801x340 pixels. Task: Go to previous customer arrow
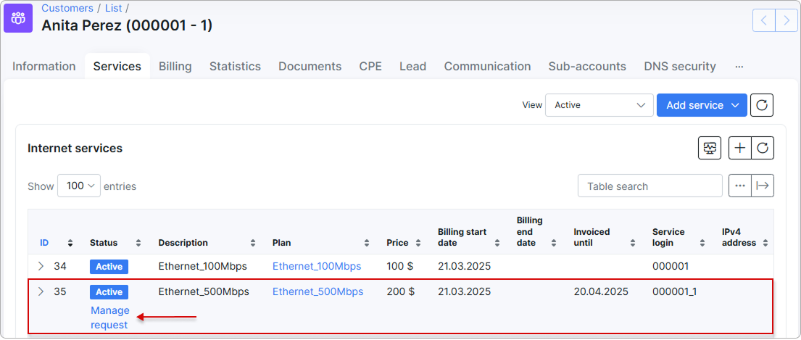coord(764,20)
